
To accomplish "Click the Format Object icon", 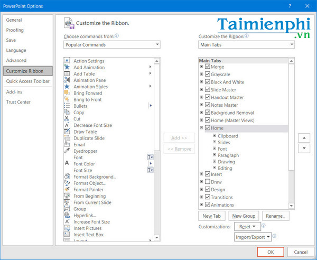I will (67, 183).
